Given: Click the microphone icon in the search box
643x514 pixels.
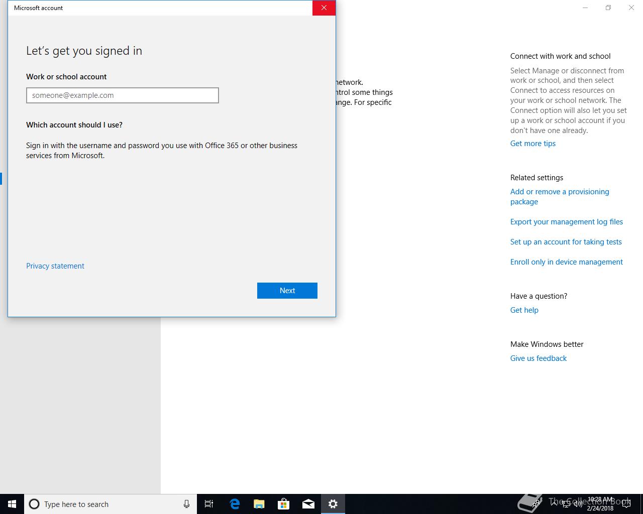Looking at the screenshot, I should 186,504.
